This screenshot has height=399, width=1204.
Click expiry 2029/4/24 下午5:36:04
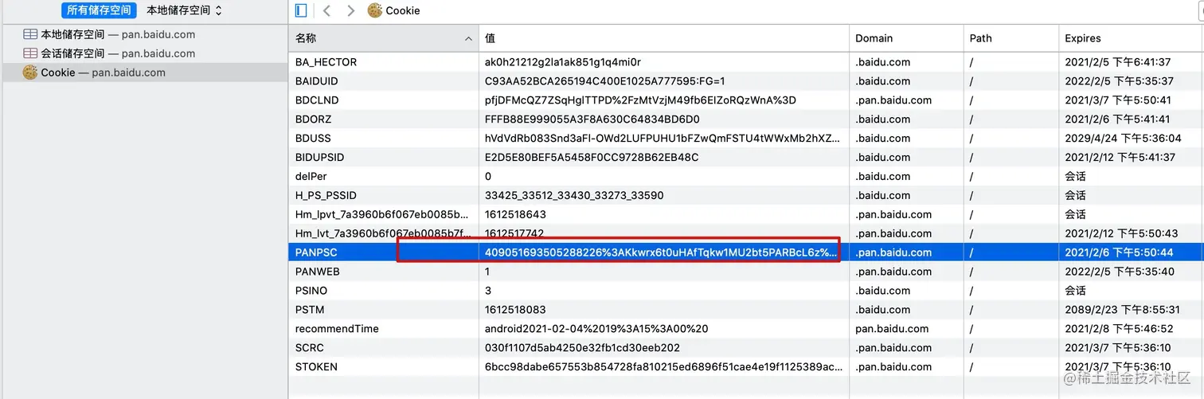1122,139
